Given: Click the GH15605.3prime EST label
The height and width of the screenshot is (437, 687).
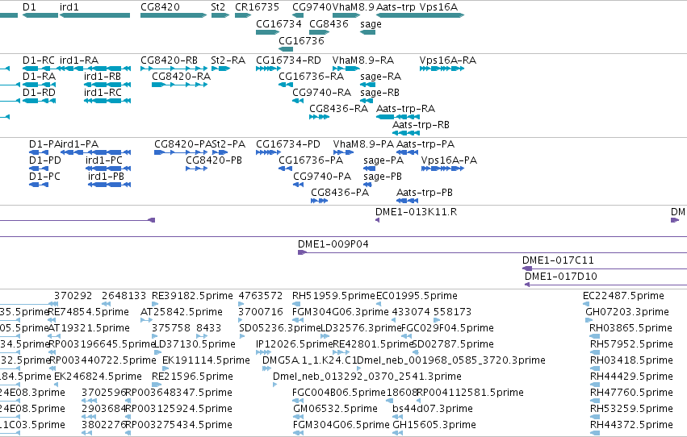Looking at the screenshot, I should (434, 425).
